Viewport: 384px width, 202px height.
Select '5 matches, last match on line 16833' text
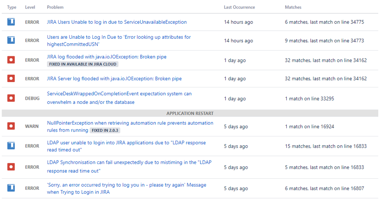pyautogui.click(x=324, y=168)
